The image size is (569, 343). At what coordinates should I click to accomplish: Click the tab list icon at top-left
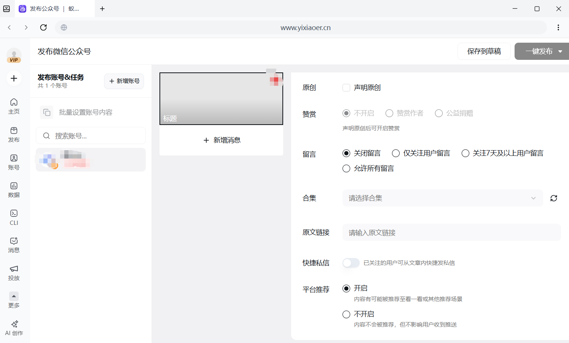coord(6,8)
